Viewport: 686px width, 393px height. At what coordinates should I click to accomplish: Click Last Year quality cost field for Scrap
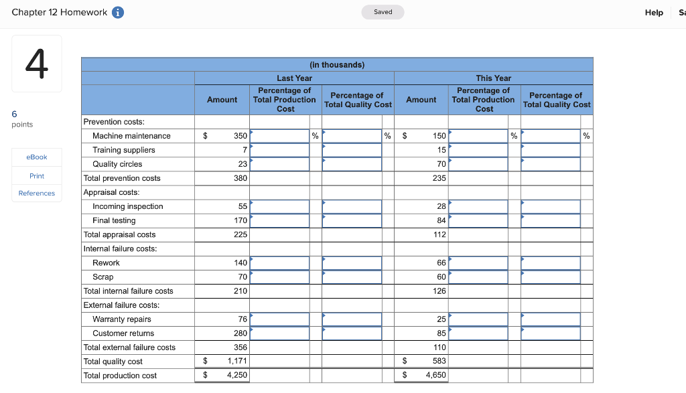click(352, 277)
